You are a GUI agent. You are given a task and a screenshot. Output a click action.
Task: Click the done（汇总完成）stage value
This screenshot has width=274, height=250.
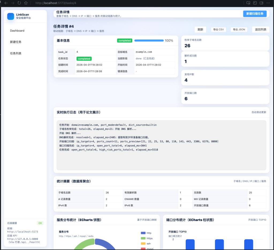tap(145, 58)
